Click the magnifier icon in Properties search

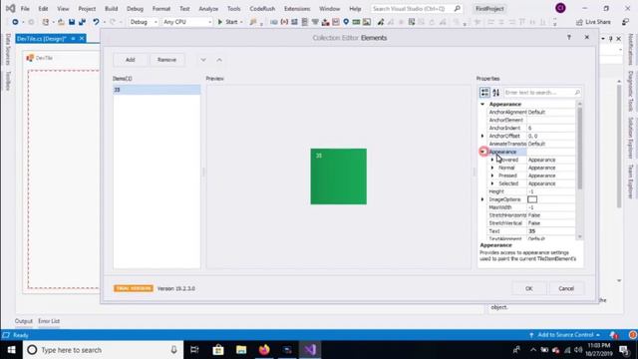[577, 93]
